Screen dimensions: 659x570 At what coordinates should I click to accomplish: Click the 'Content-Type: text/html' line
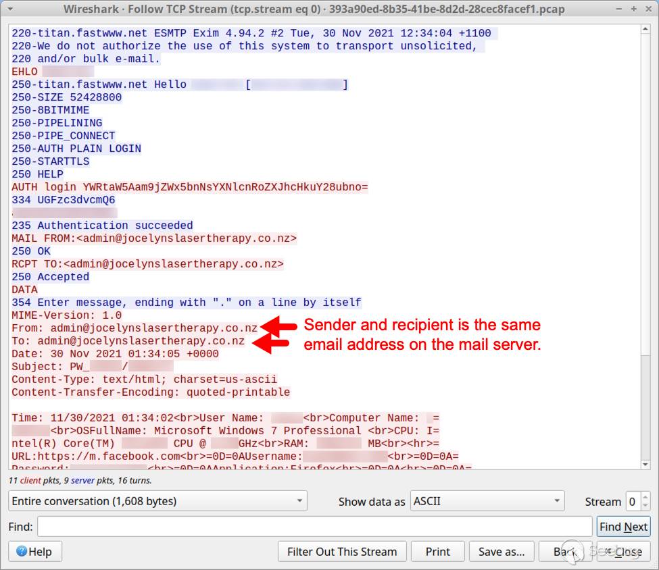point(144,380)
